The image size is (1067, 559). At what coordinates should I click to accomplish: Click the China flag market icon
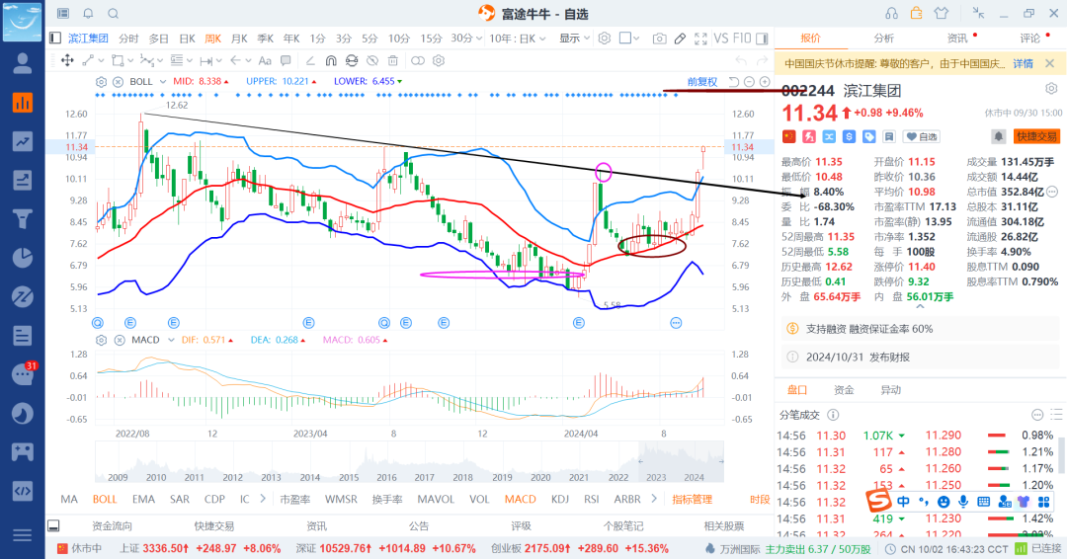(788, 136)
